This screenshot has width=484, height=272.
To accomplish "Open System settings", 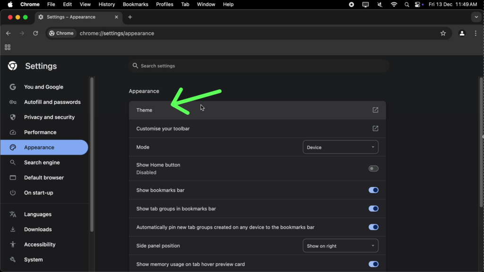I will pos(44,260).
